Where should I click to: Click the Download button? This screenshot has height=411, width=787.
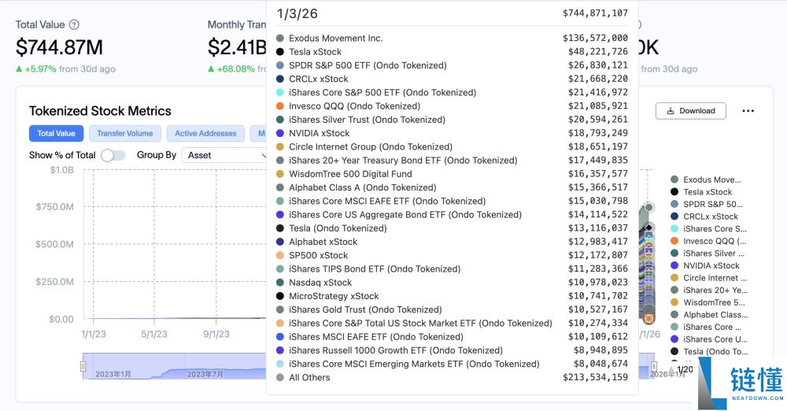[691, 111]
